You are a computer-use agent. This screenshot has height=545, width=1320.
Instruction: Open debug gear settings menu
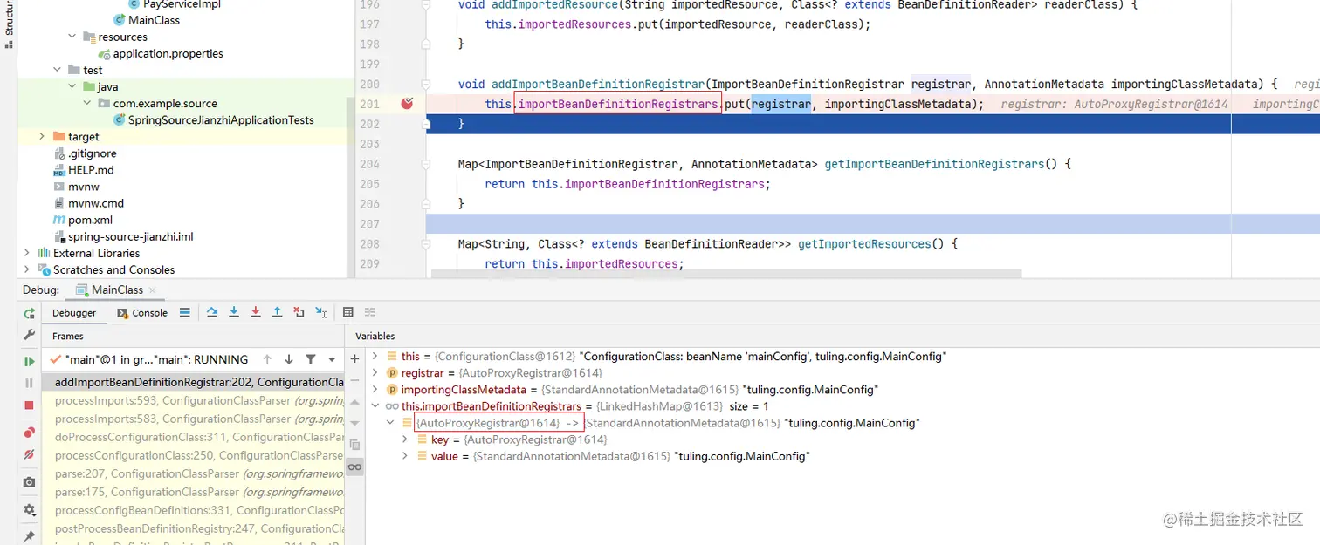coord(30,510)
